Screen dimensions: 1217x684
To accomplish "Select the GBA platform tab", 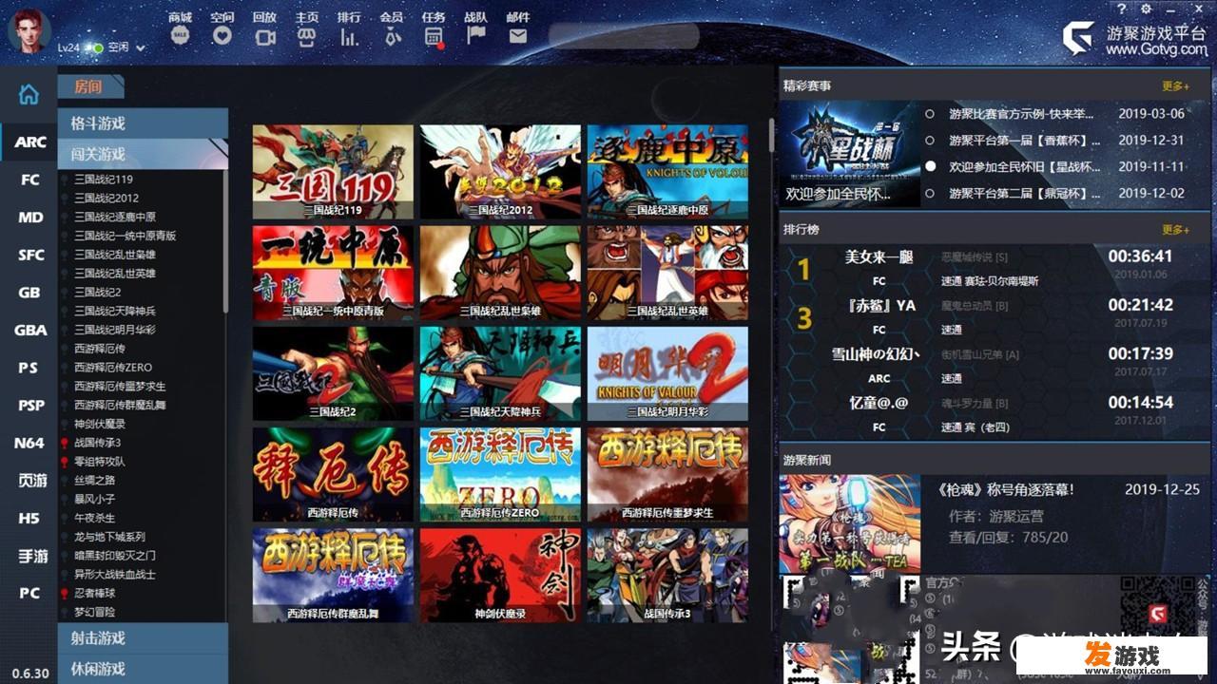I will click(x=30, y=330).
